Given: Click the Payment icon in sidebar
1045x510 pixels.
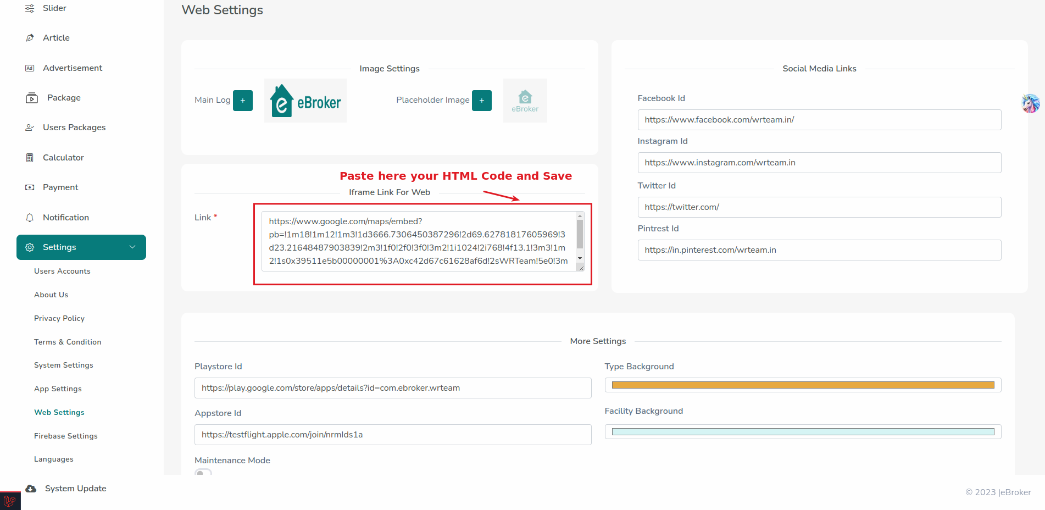Looking at the screenshot, I should pyautogui.click(x=30, y=187).
